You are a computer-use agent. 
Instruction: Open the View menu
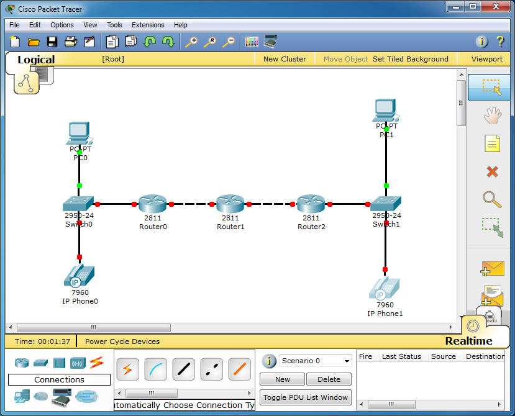point(90,25)
